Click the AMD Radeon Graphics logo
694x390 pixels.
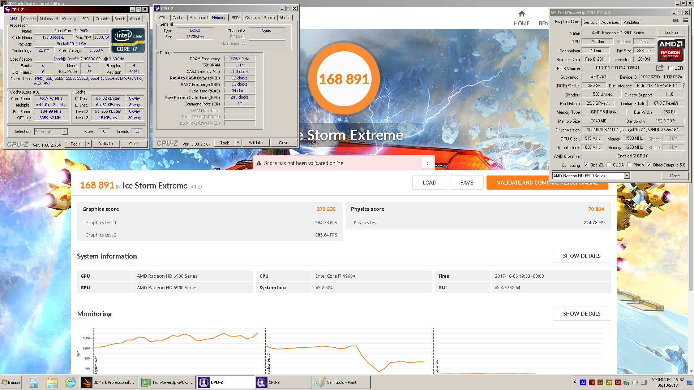pyautogui.click(x=671, y=50)
